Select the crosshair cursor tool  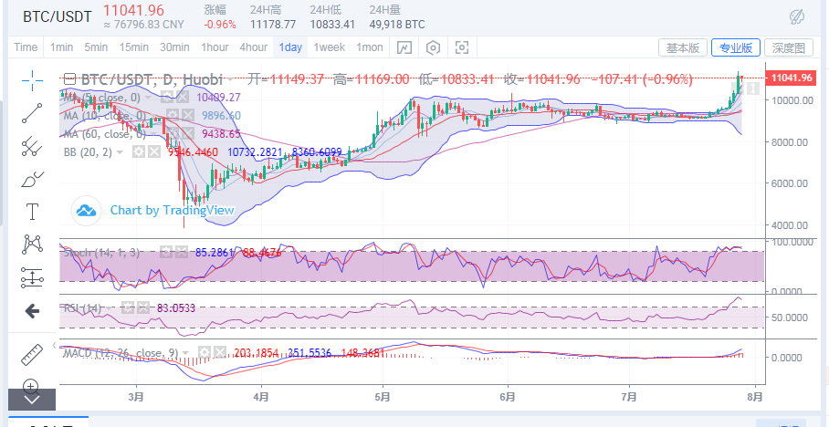[32, 80]
